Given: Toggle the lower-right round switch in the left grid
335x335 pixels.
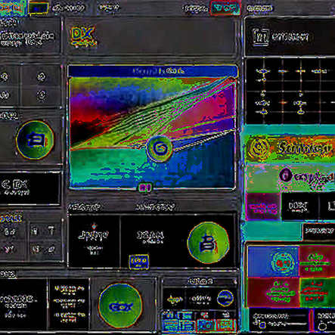Looking at the screenshot, I should (41, 95).
